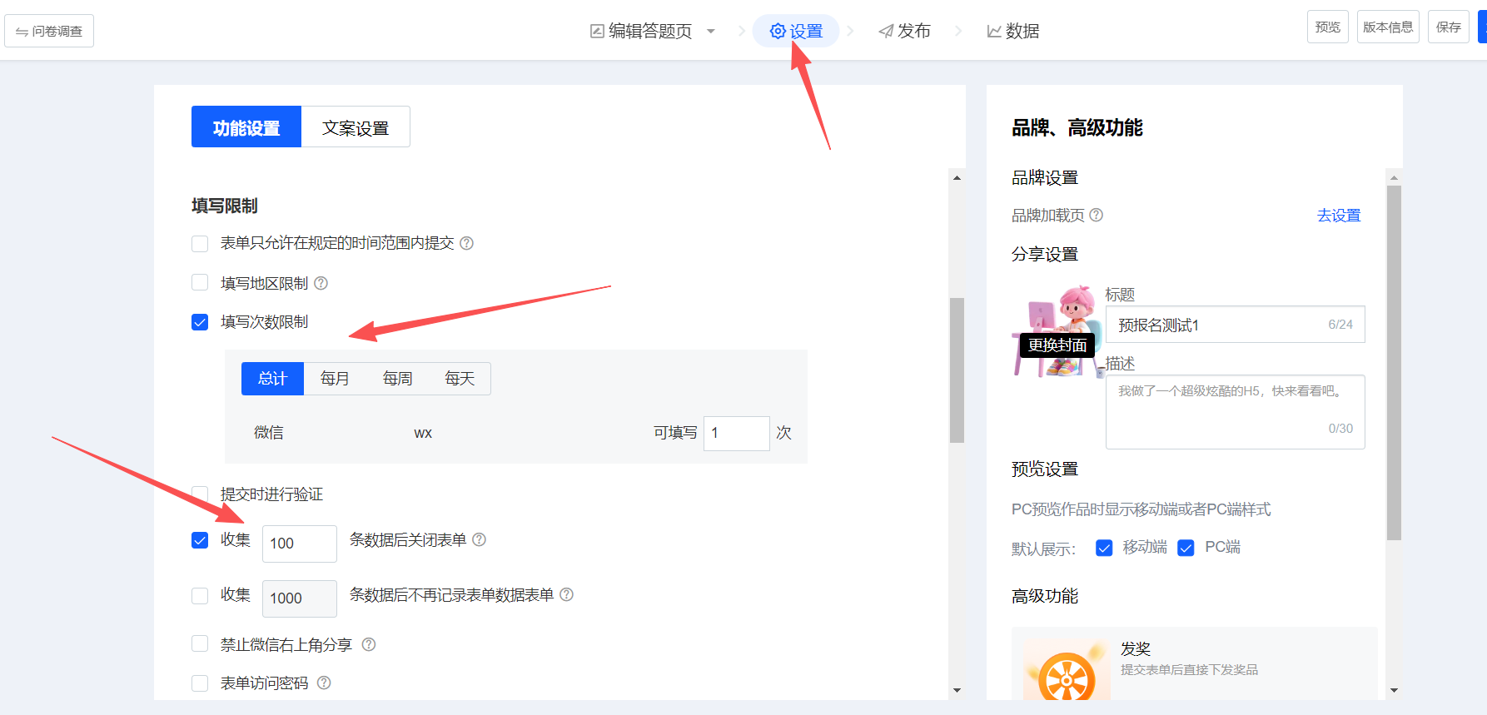Click help icon beside 禁止微信右上角分享
Screen dimensions: 1487x715
coord(369,644)
